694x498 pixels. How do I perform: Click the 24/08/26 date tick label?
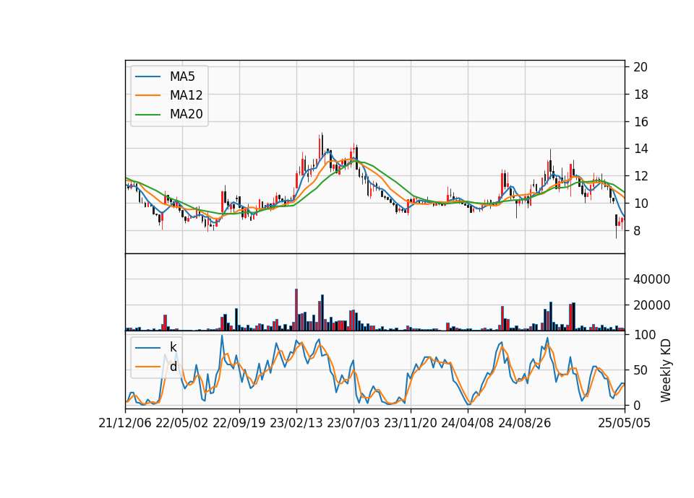(x=525, y=423)
